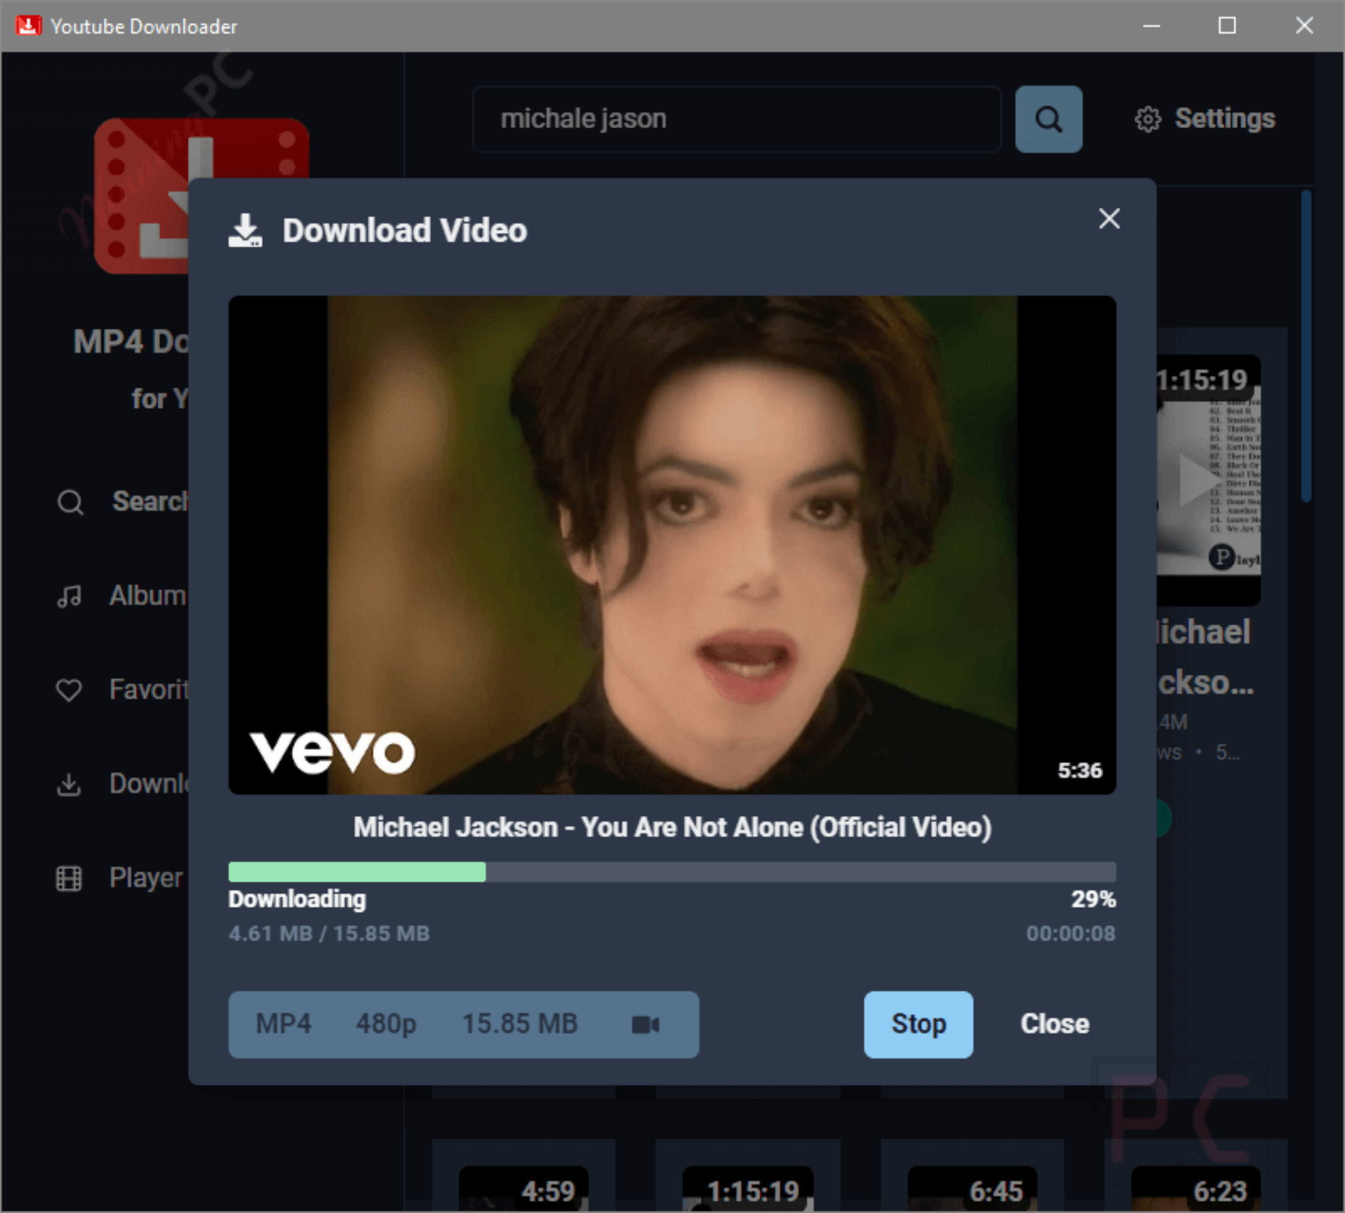Click the Download Video dialog heading
This screenshot has height=1213, width=1345.
click(x=405, y=230)
